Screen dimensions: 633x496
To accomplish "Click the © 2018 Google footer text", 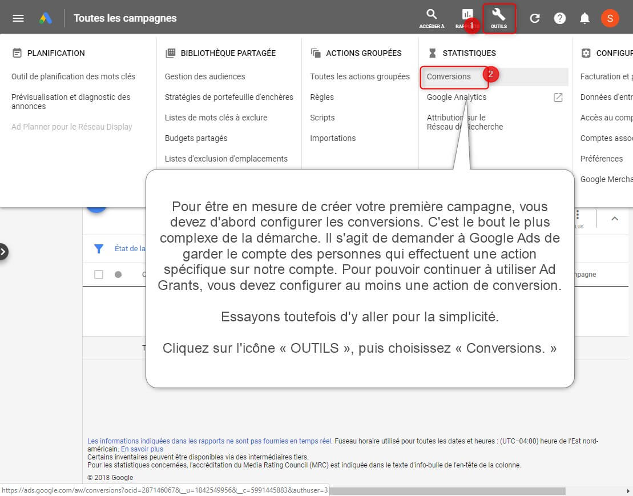I will click(110, 478).
